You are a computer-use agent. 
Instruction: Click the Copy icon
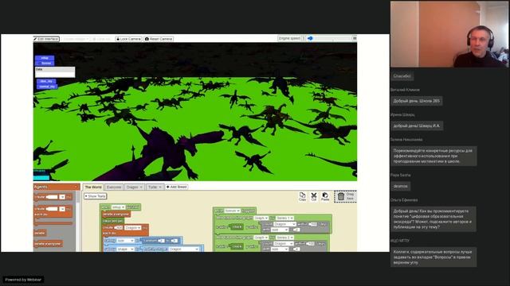point(302,196)
